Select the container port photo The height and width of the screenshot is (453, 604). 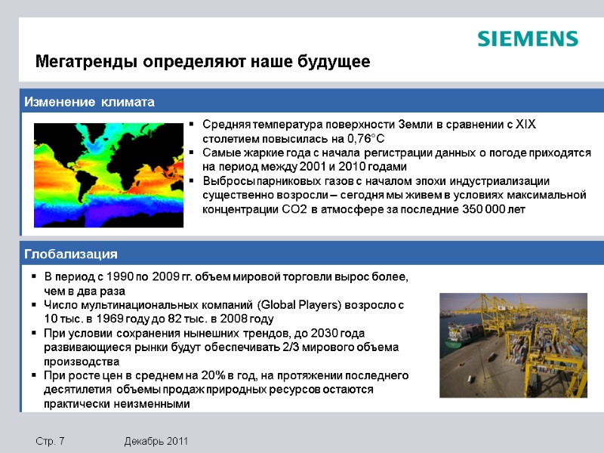(x=513, y=345)
